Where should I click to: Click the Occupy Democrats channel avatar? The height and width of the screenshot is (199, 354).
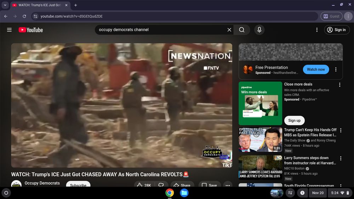tap(16, 184)
